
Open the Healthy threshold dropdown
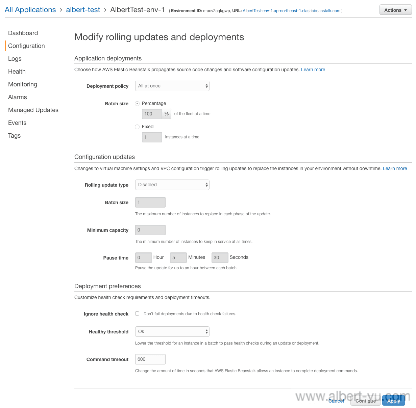coord(172,332)
